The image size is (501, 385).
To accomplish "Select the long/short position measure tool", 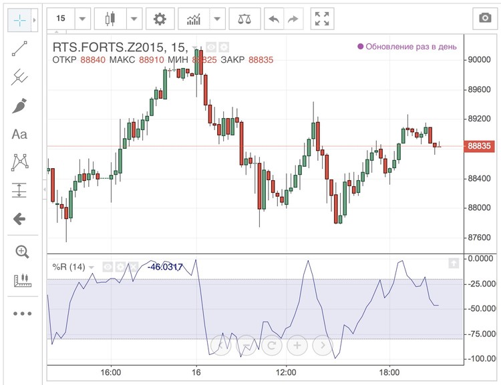I will click(x=19, y=190).
